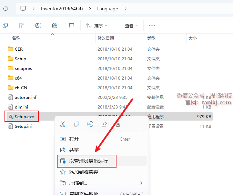Viewport: 233px width, 195px height.
Task: Click the 11 KB size of Setup.ini
Action: pyautogui.click(x=205, y=126)
